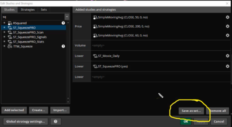Click the Cancel button
232x127 pixels.
[x=219, y=121]
